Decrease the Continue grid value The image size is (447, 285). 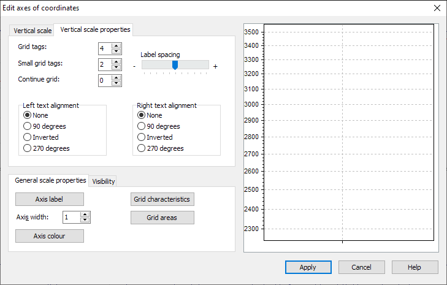(117, 83)
